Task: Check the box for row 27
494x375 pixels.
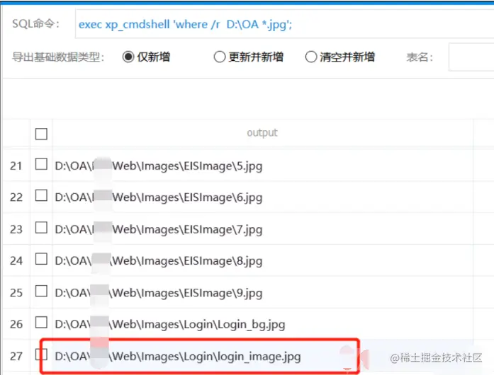Action: (x=41, y=354)
